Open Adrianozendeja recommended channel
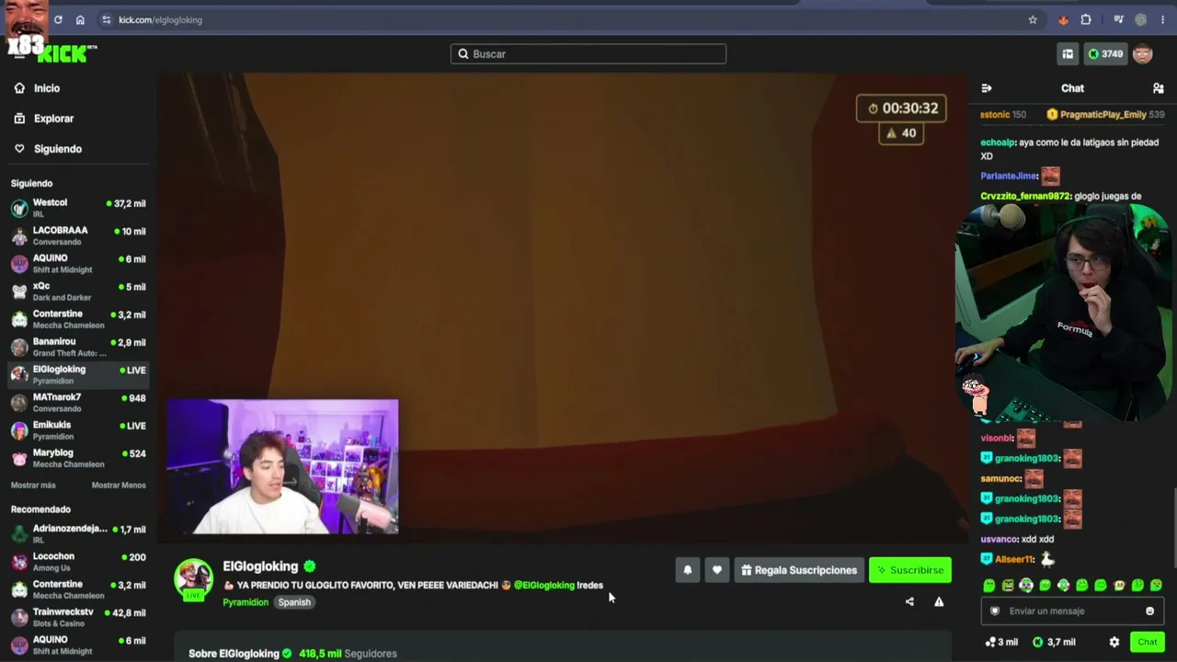The image size is (1177, 662). (x=78, y=533)
